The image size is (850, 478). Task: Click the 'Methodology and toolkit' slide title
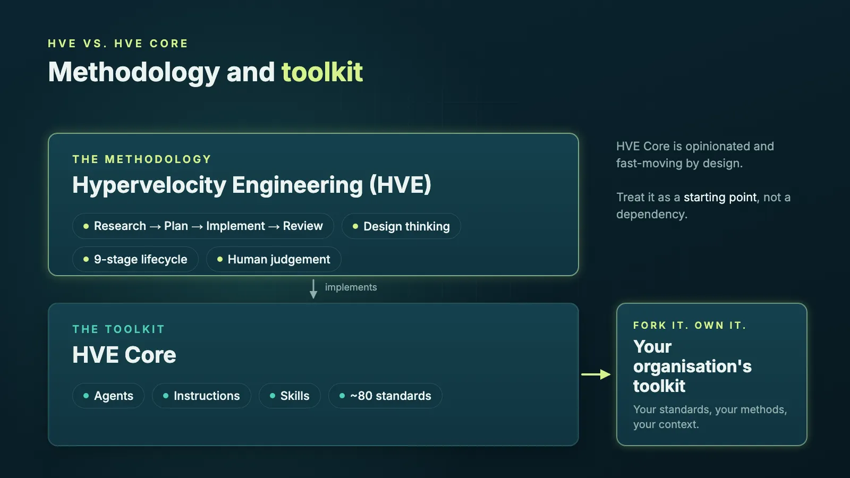point(206,72)
